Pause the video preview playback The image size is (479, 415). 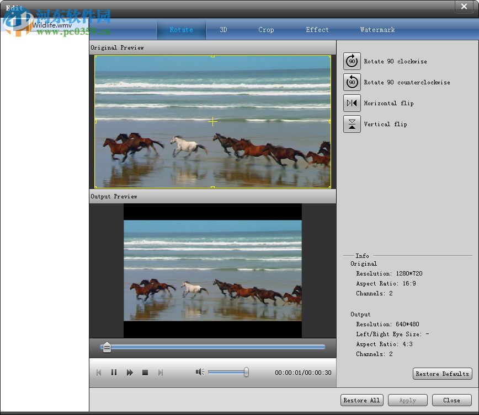click(x=114, y=373)
